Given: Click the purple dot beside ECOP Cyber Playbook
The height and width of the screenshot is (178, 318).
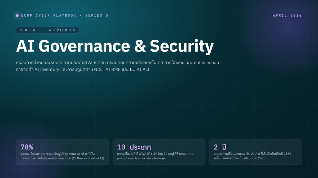Looking at the screenshot, I should [17, 16].
